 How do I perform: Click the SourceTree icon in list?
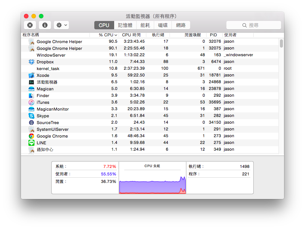[x=31, y=123]
